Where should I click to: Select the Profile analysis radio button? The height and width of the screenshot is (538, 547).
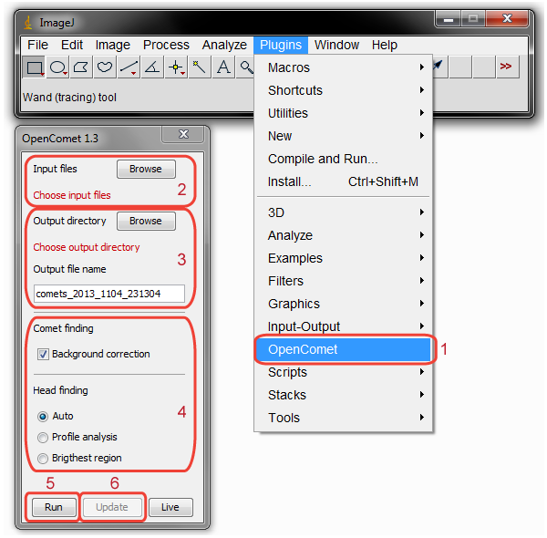point(43,437)
